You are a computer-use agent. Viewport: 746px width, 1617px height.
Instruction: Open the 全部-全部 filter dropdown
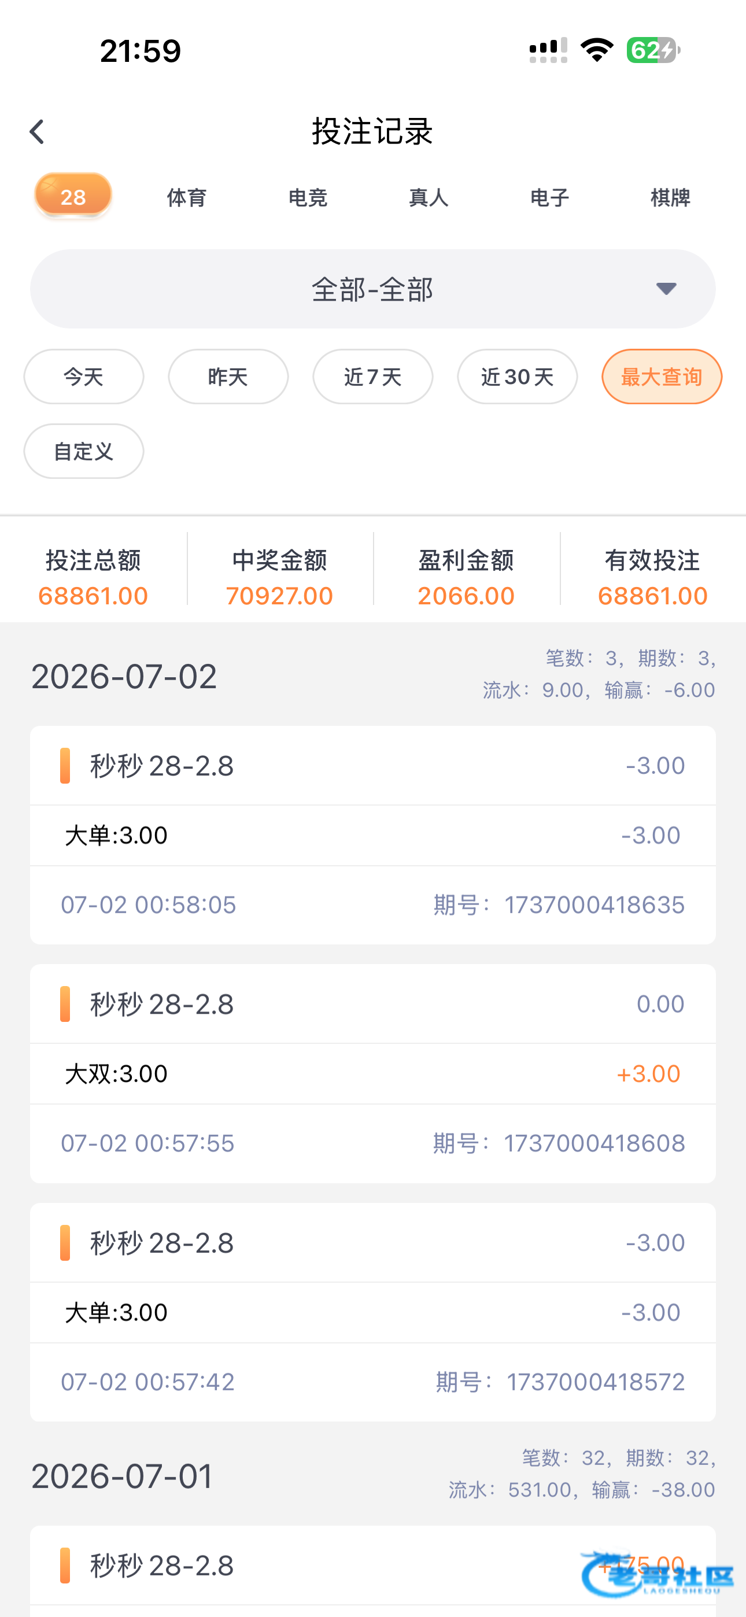click(x=373, y=289)
